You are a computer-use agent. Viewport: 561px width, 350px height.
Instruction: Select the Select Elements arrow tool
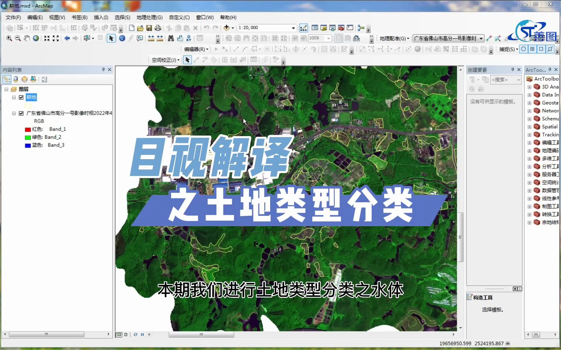pos(111,38)
